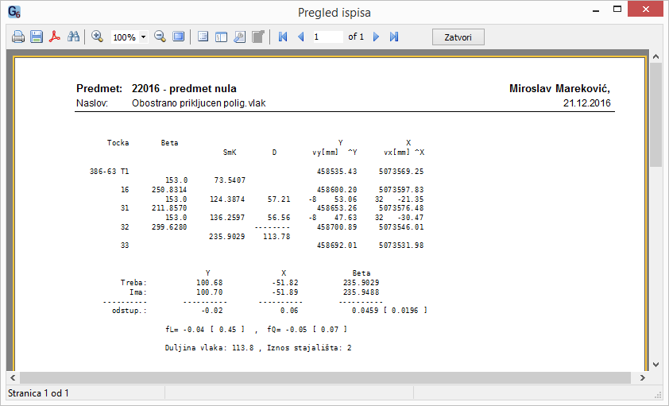
Task: Go to the first page
Action: coord(282,37)
